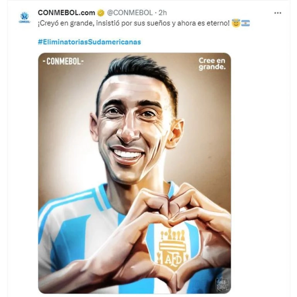Click the gold verified badge
The image size is (297, 297).
101,13
